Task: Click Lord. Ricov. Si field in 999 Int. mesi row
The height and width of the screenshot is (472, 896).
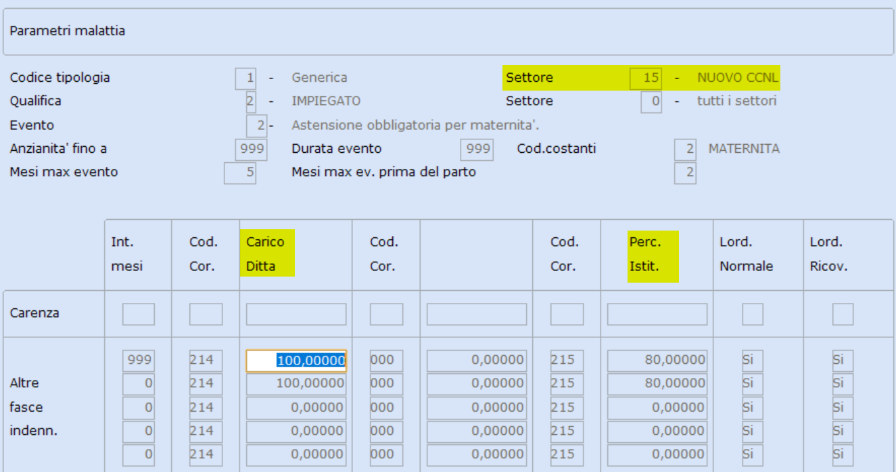Action: [x=843, y=360]
